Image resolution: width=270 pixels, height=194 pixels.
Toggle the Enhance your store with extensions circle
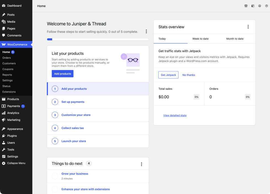[x=55, y=189]
